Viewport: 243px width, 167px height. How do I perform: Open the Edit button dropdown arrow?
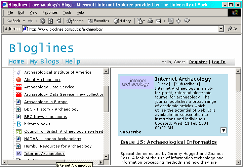coord(164,21)
